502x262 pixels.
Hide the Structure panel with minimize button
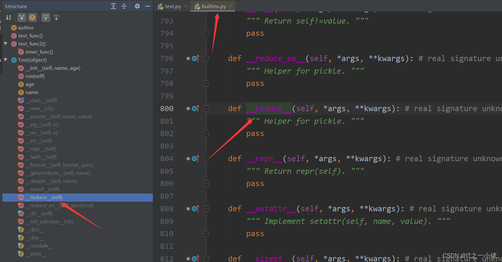pos(147,6)
